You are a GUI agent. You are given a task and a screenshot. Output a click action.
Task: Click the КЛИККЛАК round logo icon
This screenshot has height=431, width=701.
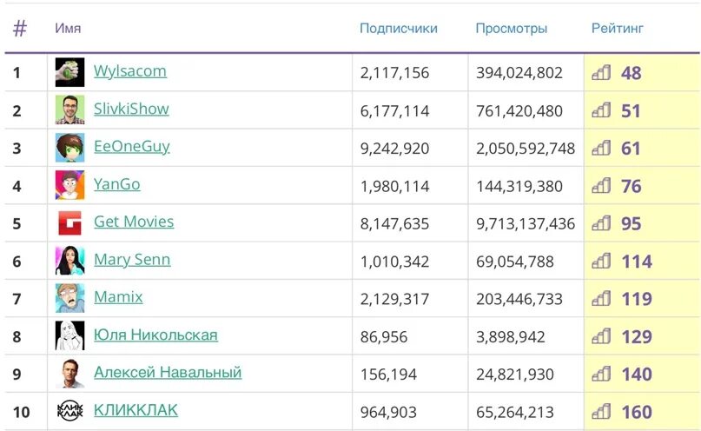click(69, 410)
